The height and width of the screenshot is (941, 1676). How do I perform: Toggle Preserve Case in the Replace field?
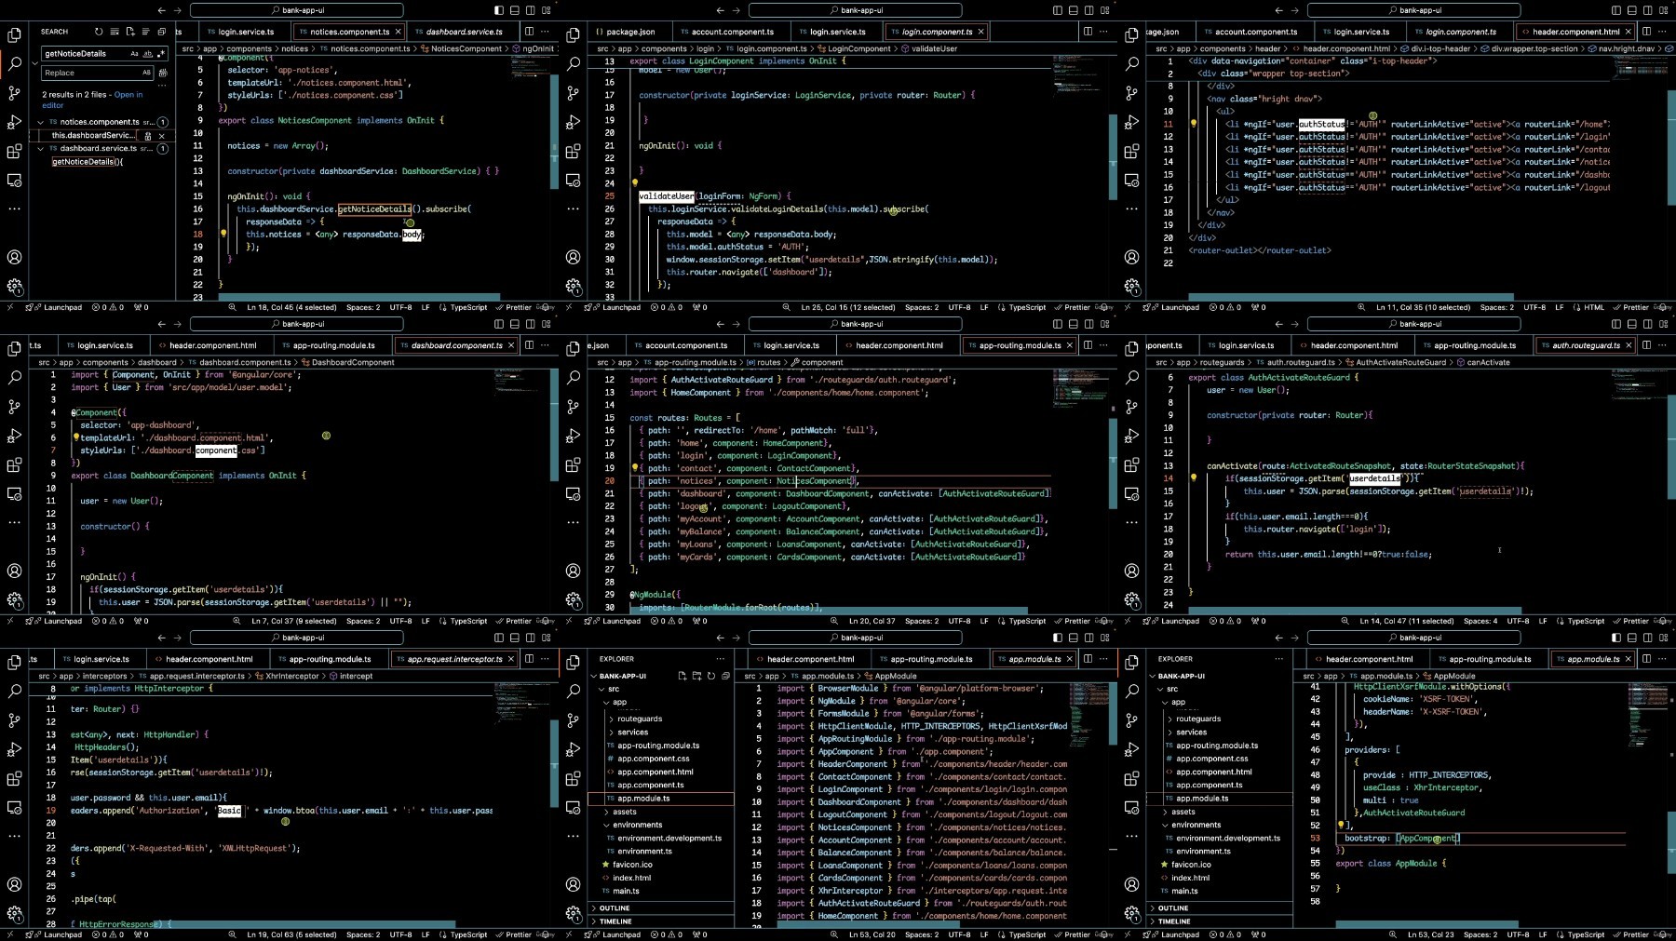146,73
